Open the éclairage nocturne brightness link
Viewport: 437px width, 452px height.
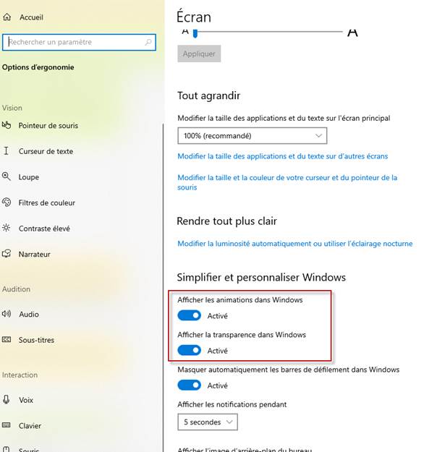[x=294, y=244]
